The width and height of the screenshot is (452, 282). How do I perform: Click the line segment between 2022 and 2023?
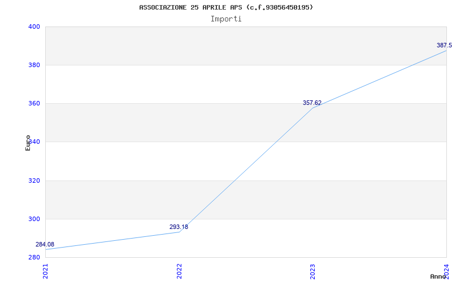coord(246,170)
